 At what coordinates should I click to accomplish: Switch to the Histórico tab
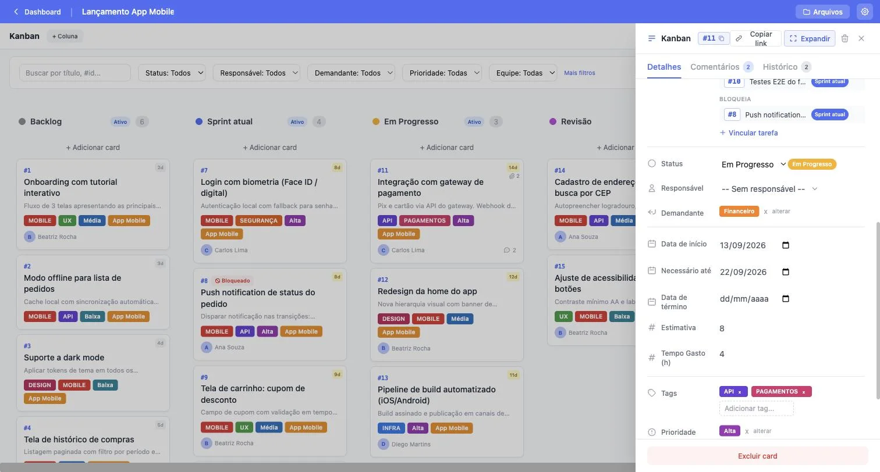(x=787, y=67)
